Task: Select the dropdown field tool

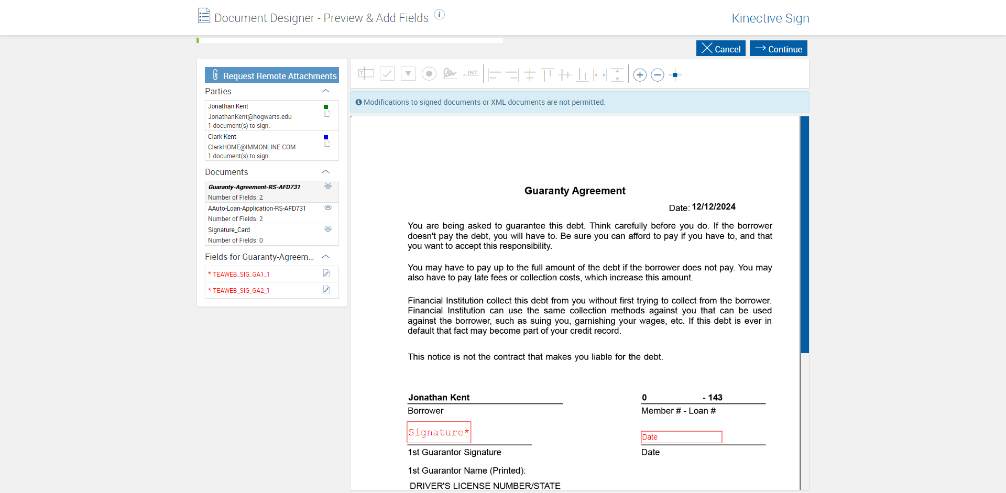Action: click(408, 74)
